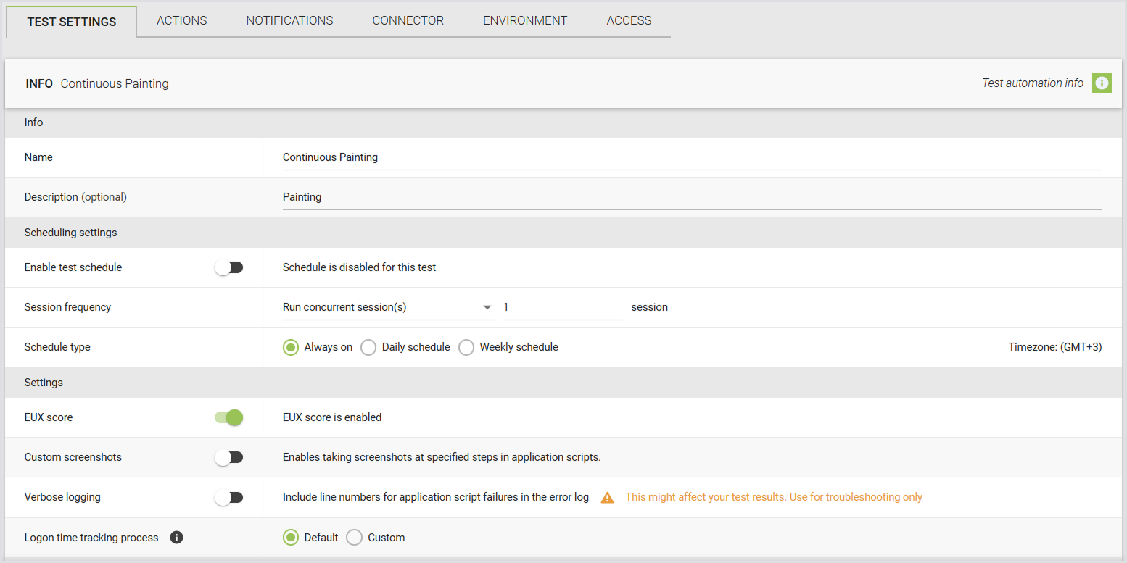
Task: Click the verbose logging warning triangle icon
Action: 608,498
